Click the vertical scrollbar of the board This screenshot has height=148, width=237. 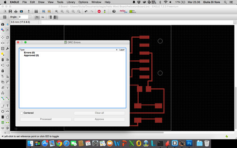tap(235, 108)
